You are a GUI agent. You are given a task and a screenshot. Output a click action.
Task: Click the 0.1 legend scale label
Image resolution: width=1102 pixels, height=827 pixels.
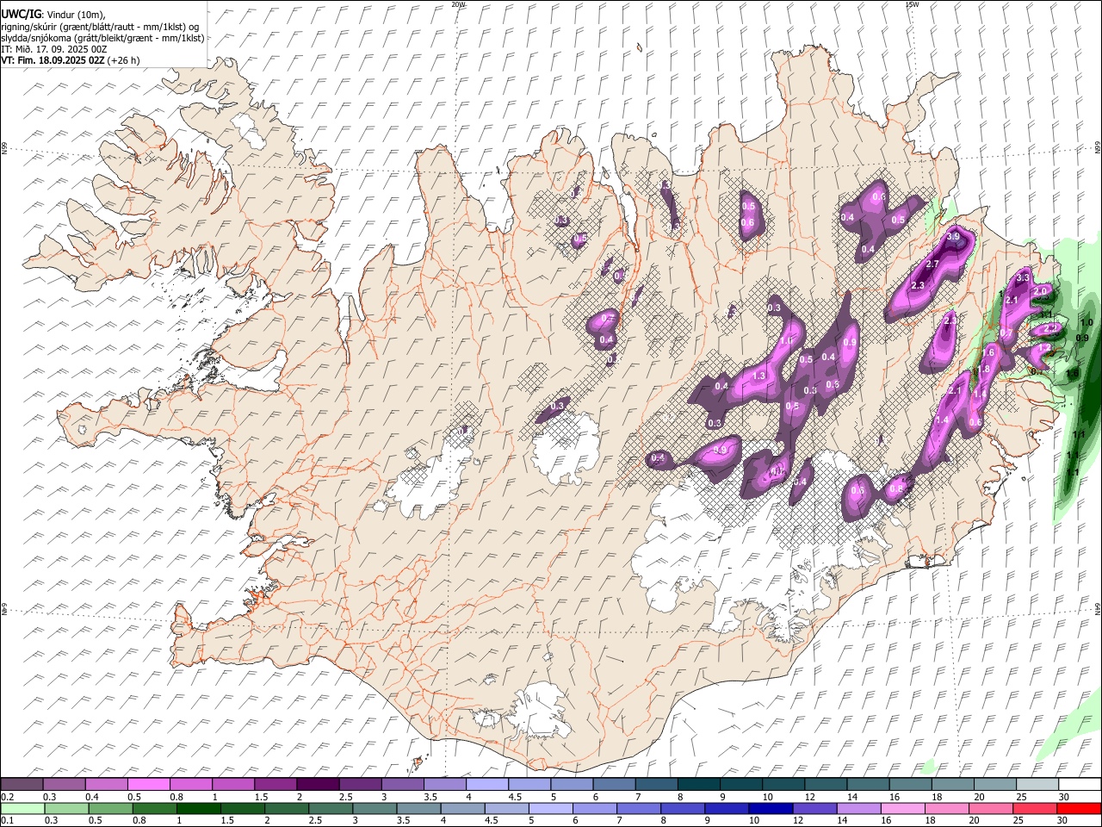(7, 820)
